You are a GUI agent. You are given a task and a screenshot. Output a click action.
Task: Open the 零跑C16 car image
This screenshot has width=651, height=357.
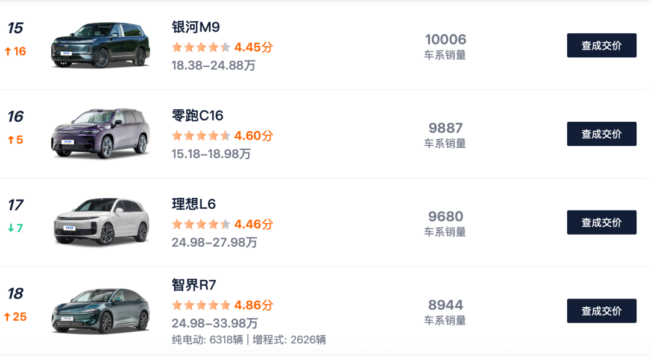100,134
